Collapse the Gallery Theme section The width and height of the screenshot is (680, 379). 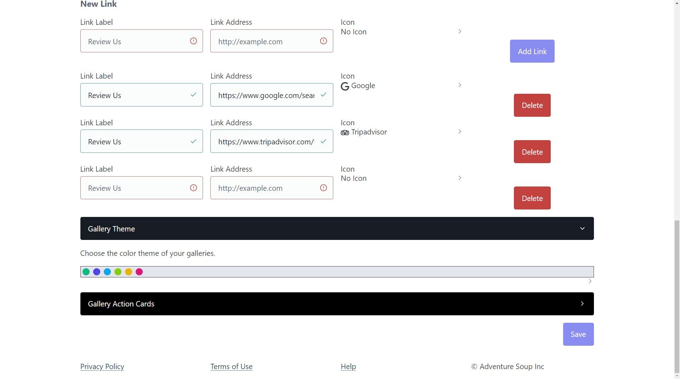click(x=337, y=229)
